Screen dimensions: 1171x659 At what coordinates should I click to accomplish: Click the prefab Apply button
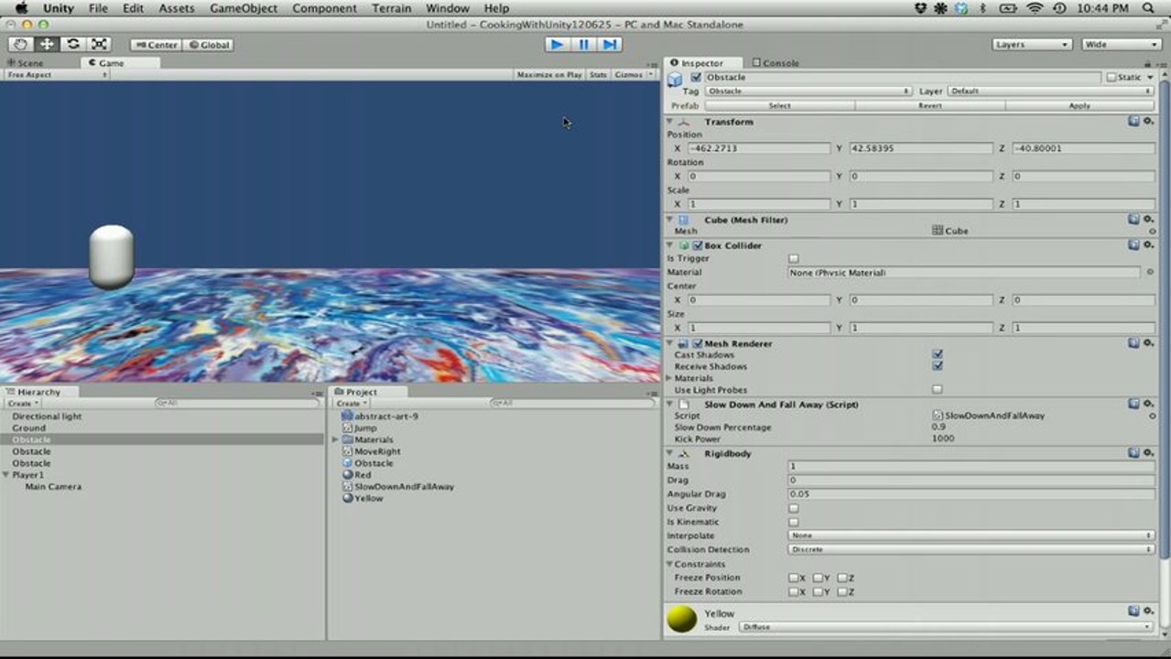[x=1079, y=105]
